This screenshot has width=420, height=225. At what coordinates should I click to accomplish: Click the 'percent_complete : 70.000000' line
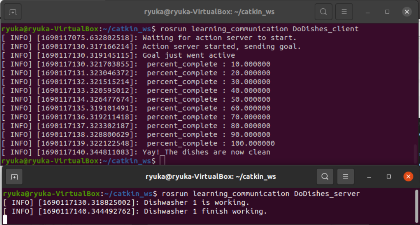point(208,117)
